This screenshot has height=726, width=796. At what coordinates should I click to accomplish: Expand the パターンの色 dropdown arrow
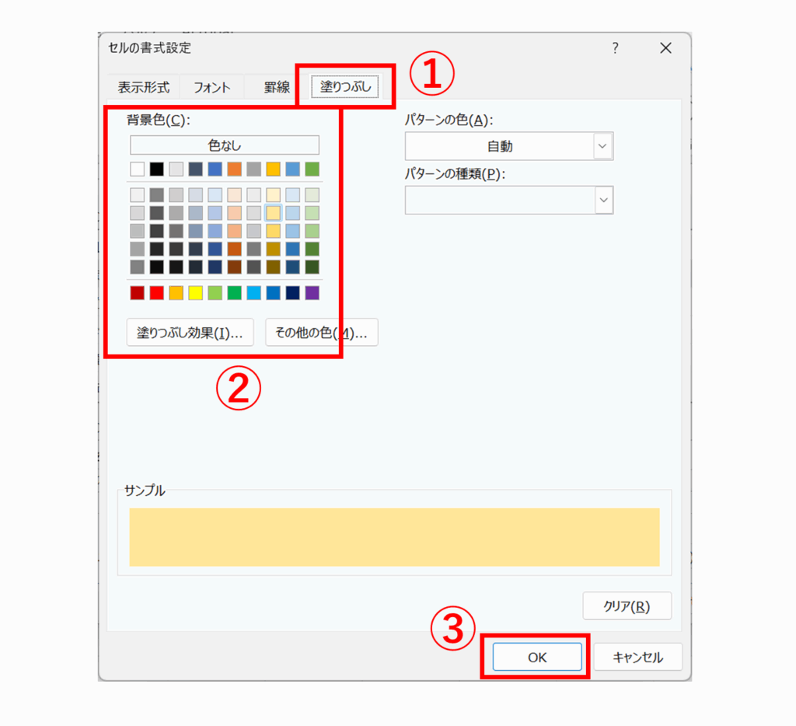602,146
